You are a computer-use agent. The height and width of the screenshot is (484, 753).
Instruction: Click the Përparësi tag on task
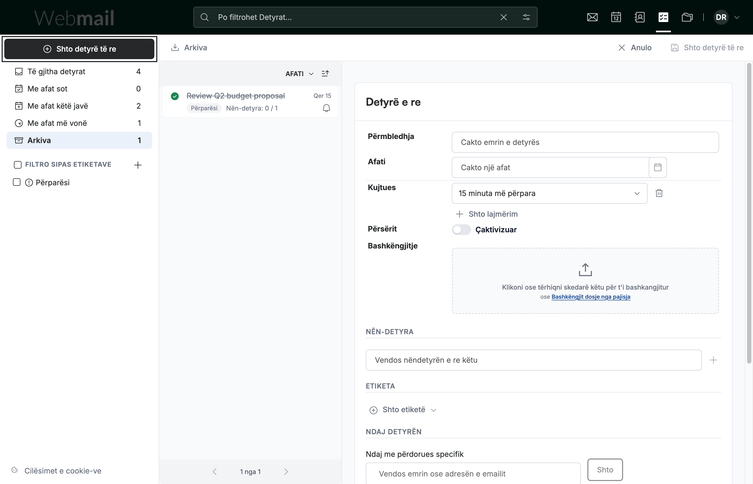point(204,108)
